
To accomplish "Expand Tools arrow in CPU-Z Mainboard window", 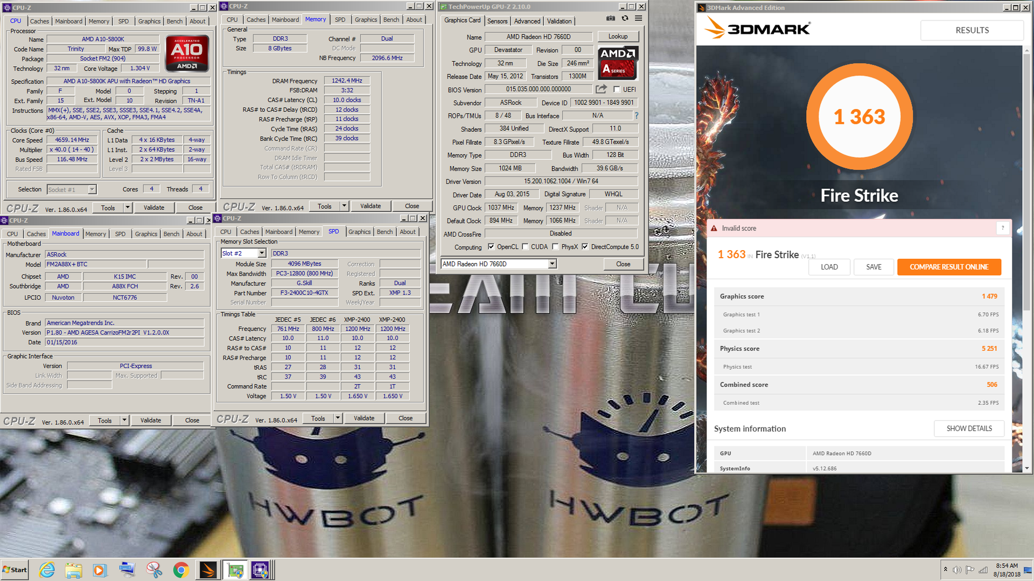I will click(x=124, y=420).
